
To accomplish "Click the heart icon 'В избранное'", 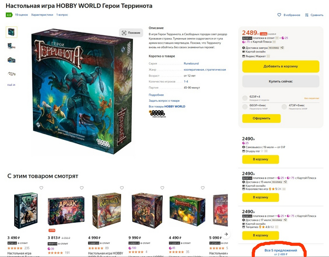I will (279, 15).
